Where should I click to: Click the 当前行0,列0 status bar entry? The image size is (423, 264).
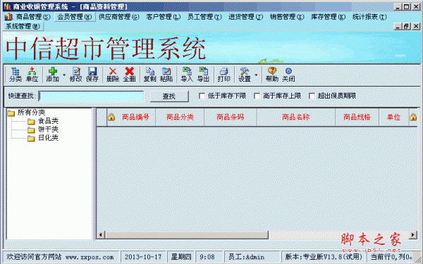point(391,257)
